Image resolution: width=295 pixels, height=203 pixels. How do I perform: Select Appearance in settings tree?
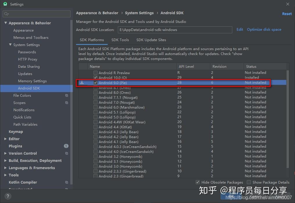pyautogui.click(x=24, y=30)
